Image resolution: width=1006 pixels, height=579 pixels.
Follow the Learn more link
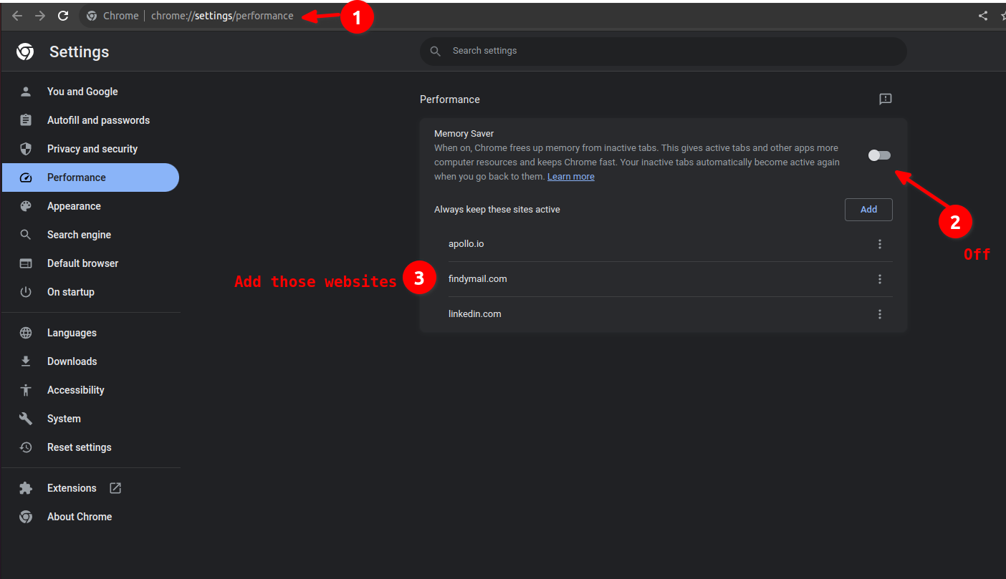571,177
